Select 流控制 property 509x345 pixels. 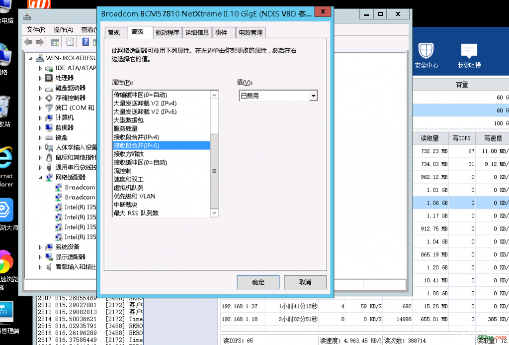pos(162,171)
